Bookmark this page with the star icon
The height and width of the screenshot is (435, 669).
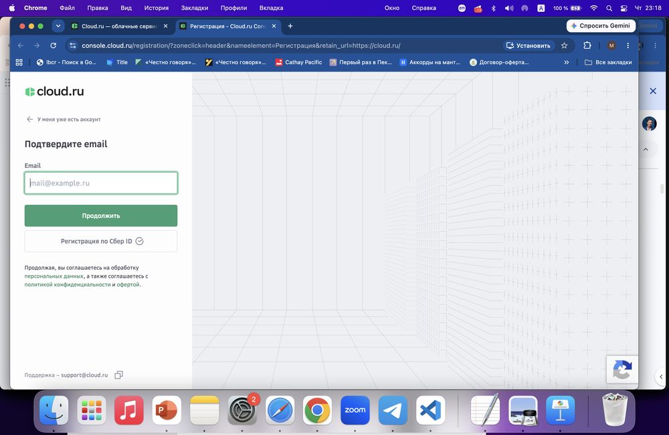pos(564,46)
